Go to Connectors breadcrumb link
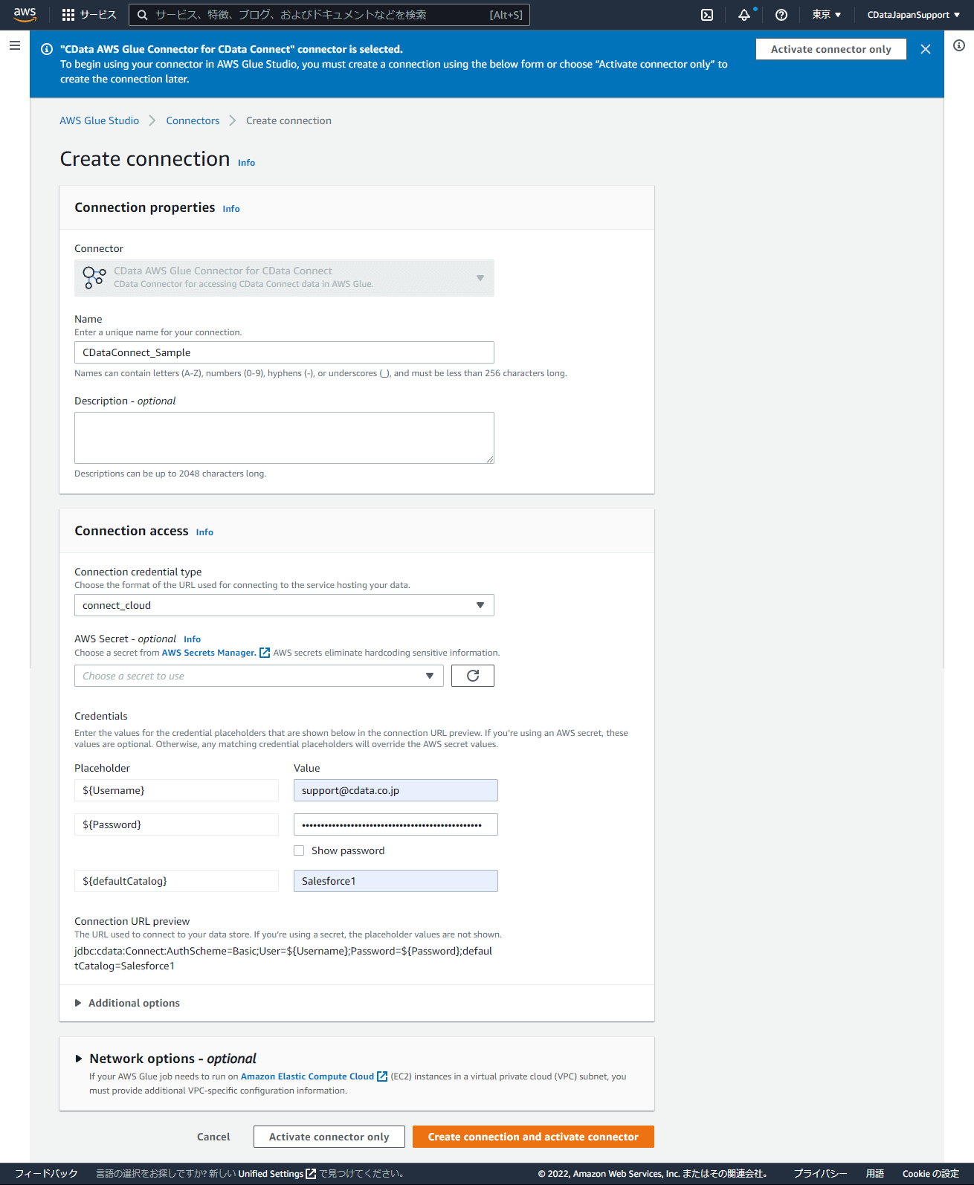 pyautogui.click(x=193, y=120)
